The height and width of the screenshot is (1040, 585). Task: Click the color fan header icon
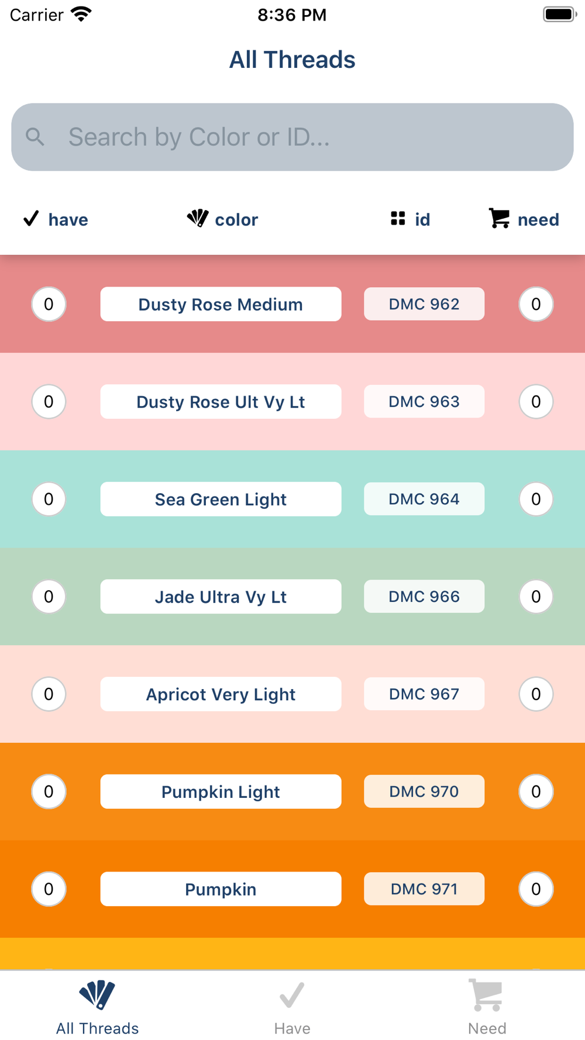click(x=198, y=218)
